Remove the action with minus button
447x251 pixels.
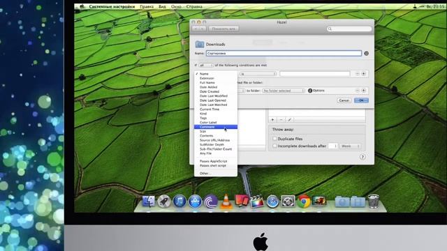pos(357,91)
